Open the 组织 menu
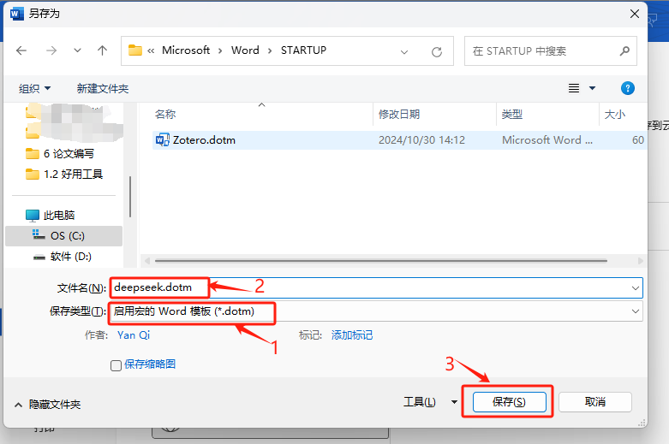The width and height of the screenshot is (669, 444). [34, 89]
